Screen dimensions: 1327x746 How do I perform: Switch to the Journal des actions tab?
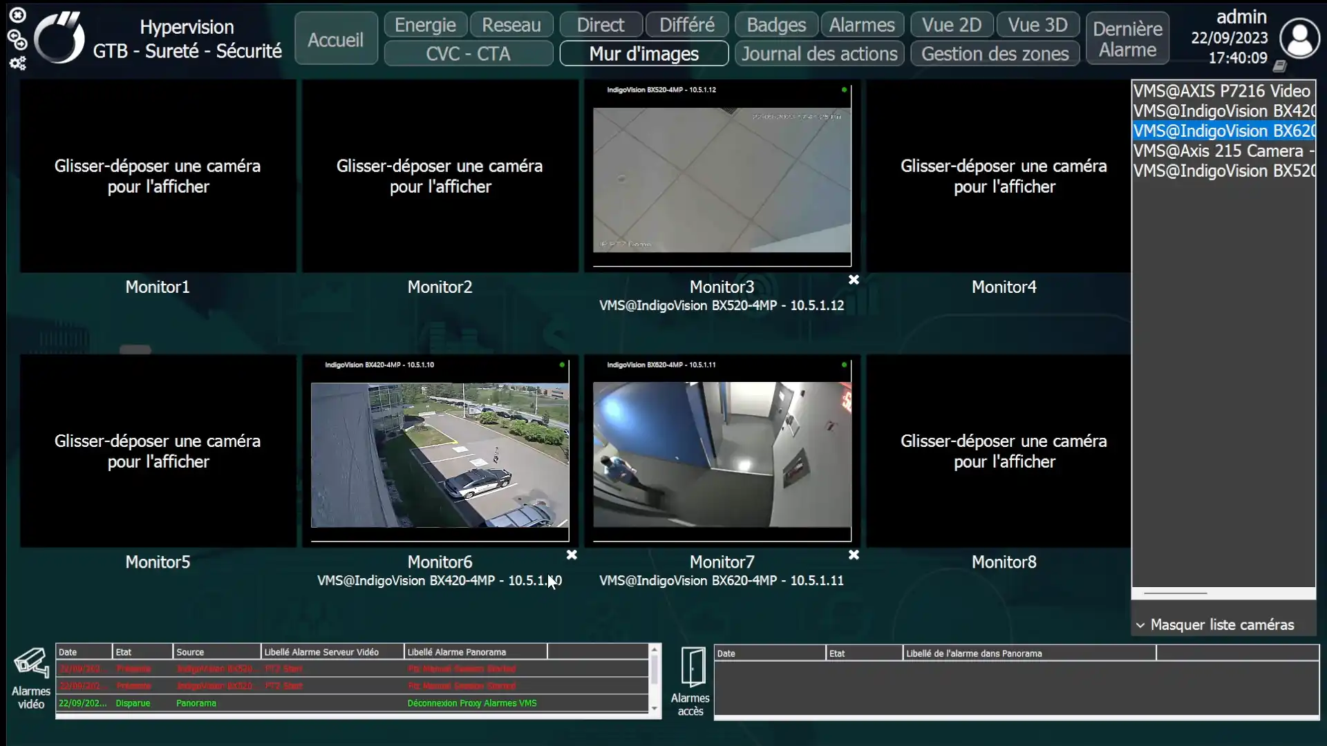click(x=820, y=54)
